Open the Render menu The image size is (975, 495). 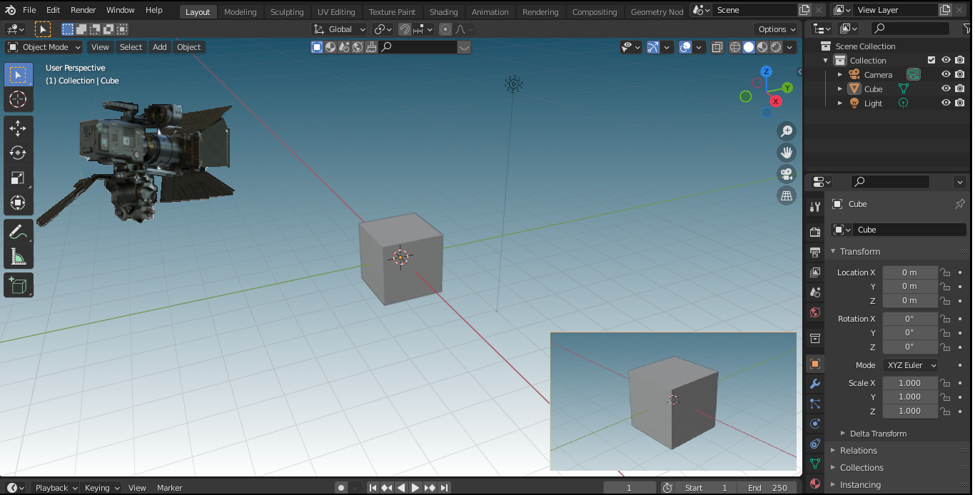coord(84,10)
